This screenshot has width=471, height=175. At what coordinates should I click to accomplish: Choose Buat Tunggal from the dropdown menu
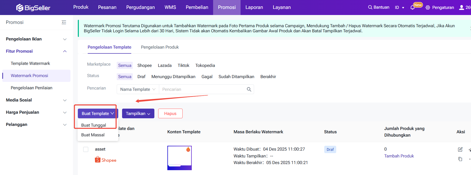click(x=94, y=125)
